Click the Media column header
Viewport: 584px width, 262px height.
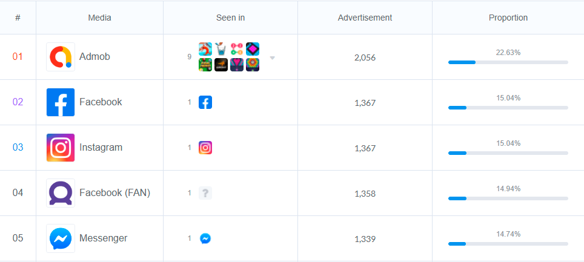click(x=99, y=18)
